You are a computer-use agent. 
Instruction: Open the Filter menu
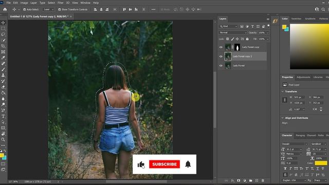point(61,3)
